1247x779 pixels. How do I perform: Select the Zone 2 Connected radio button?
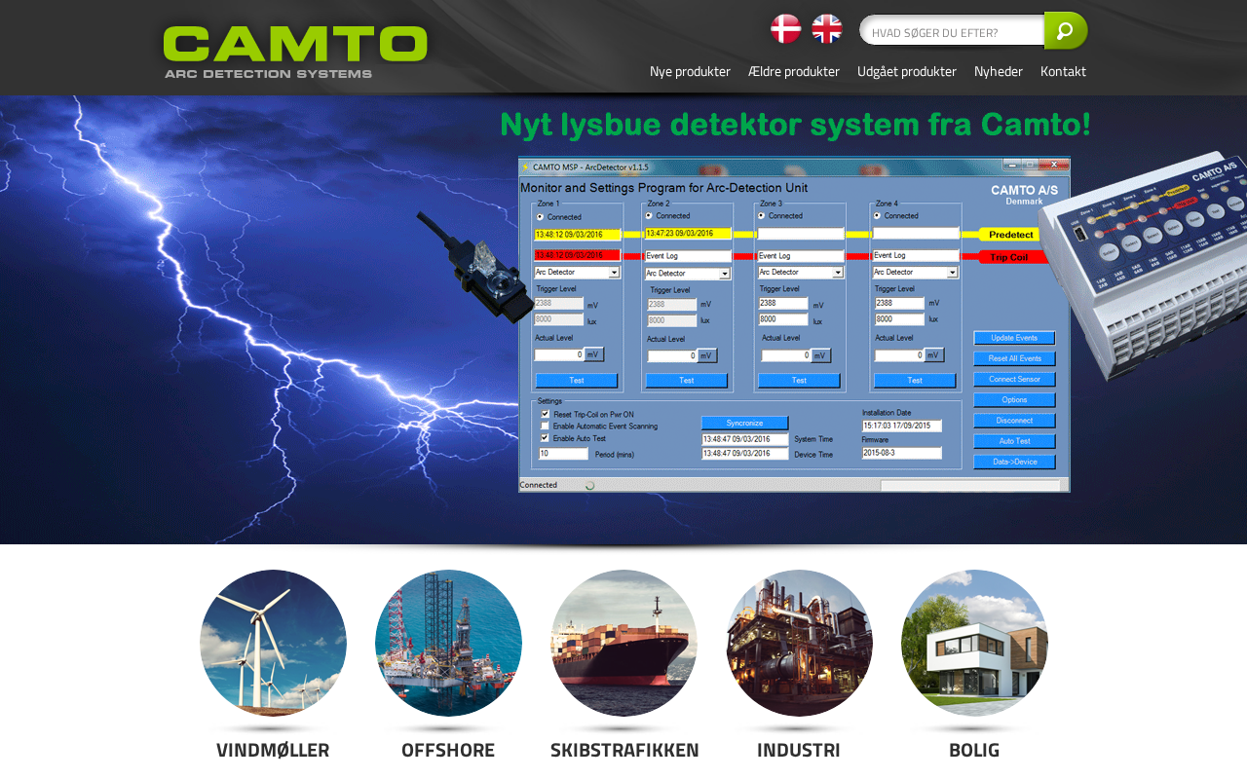(650, 216)
